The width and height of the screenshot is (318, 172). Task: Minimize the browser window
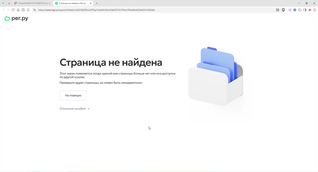[299, 3]
